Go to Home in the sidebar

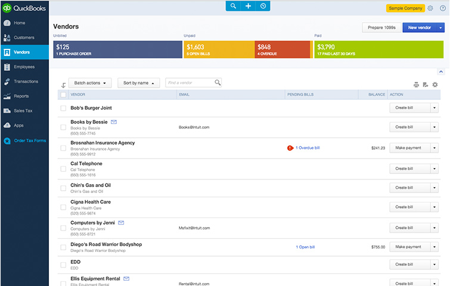20,23
